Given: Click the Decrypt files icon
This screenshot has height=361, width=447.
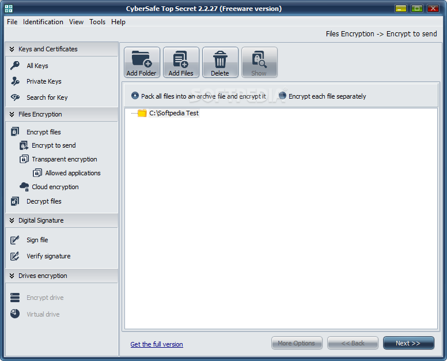Looking at the screenshot, I should pyautogui.click(x=15, y=201).
